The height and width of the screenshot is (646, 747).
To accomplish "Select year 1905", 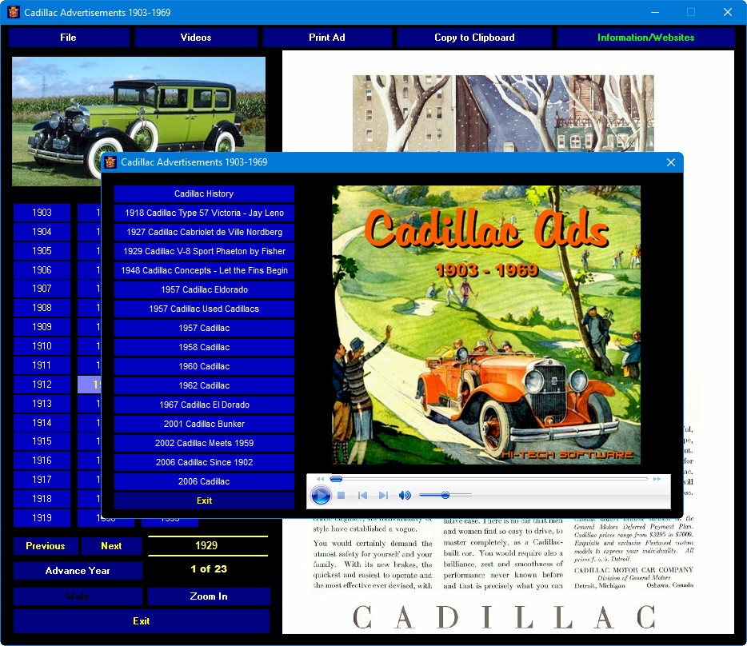I will [42, 250].
